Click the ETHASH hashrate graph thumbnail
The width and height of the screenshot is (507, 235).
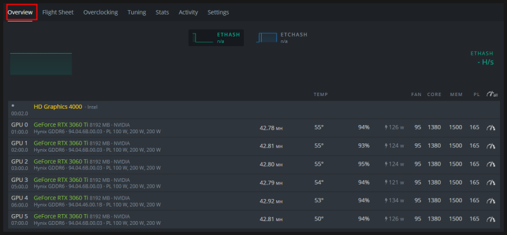41,64
